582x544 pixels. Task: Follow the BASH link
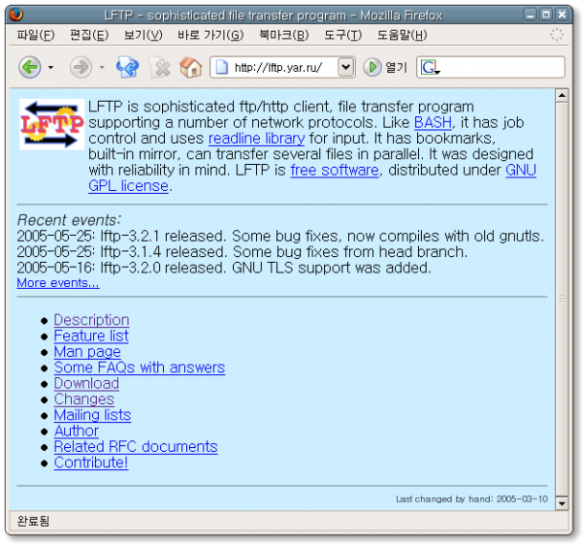coord(433,122)
